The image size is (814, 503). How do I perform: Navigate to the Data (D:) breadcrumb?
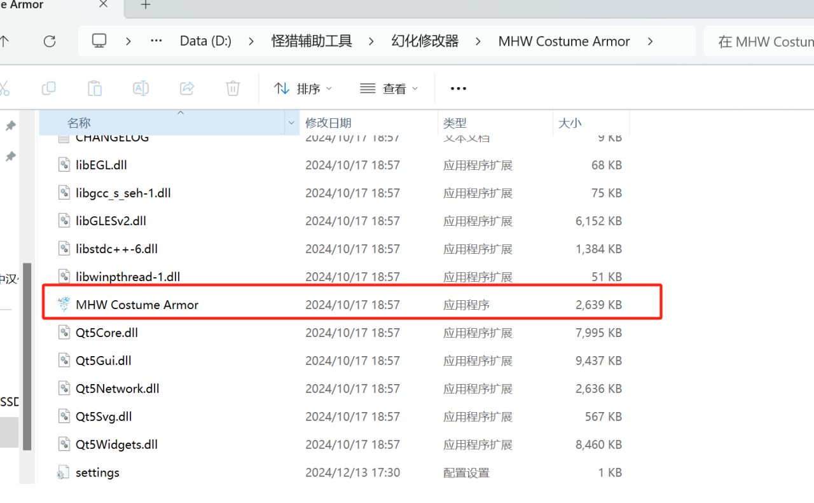[x=205, y=41]
